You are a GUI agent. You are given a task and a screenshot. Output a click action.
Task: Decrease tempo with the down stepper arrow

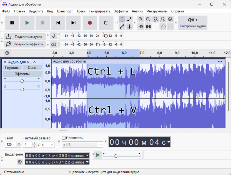[x=19, y=146]
